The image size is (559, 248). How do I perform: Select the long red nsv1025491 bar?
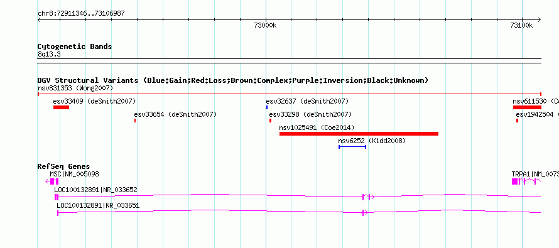(x=359, y=134)
